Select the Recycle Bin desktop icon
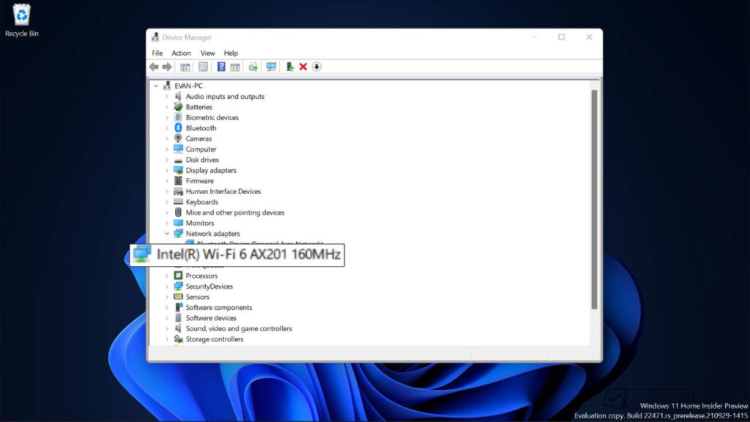The image size is (750, 422). pyautogui.click(x=21, y=21)
